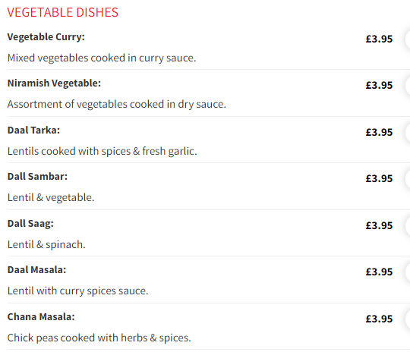Add Dall Sambar using its round button
The height and width of the screenshot is (352, 410).
click(408, 178)
